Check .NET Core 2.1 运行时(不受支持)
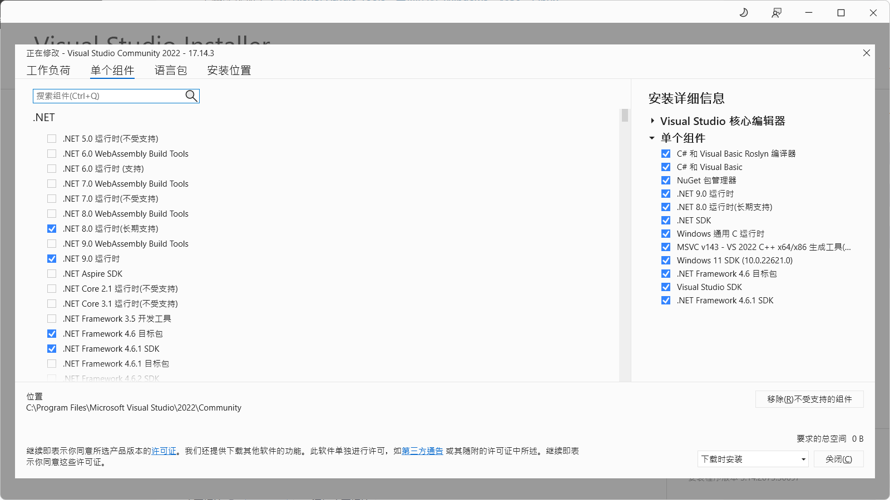This screenshot has width=890, height=500. click(52, 288)
